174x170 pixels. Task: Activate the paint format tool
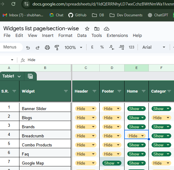pos(57,47)
